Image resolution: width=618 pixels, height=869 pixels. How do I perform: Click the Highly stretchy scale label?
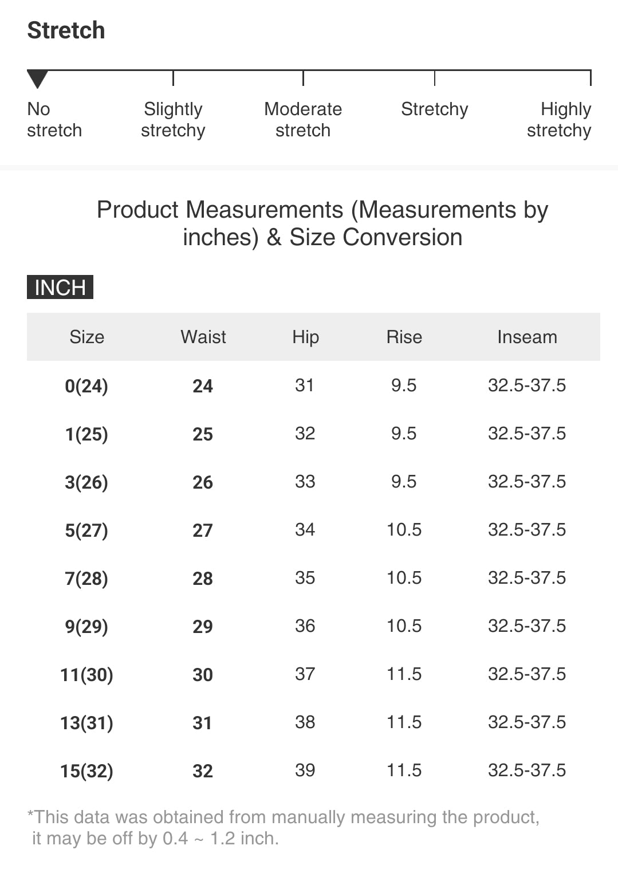pyautogui.click(x=559, y=120)
